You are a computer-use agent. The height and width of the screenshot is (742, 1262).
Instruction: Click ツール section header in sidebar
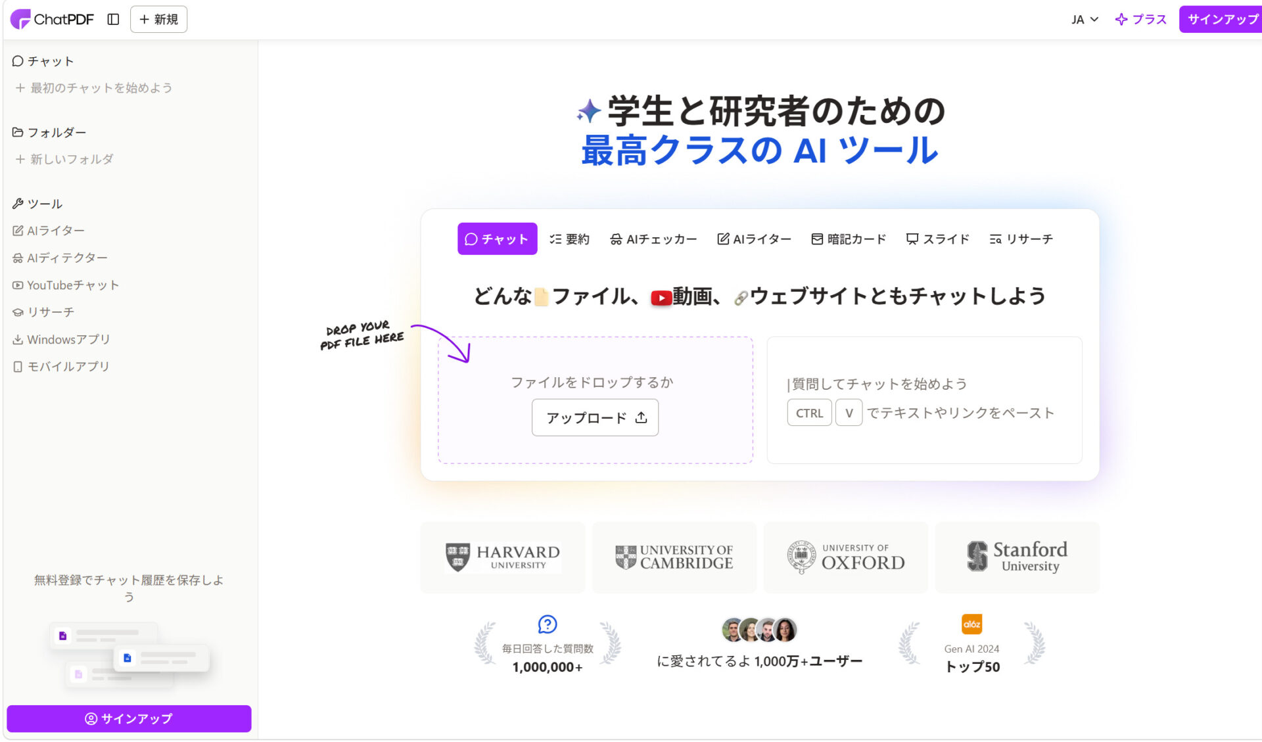click(37, 204)
